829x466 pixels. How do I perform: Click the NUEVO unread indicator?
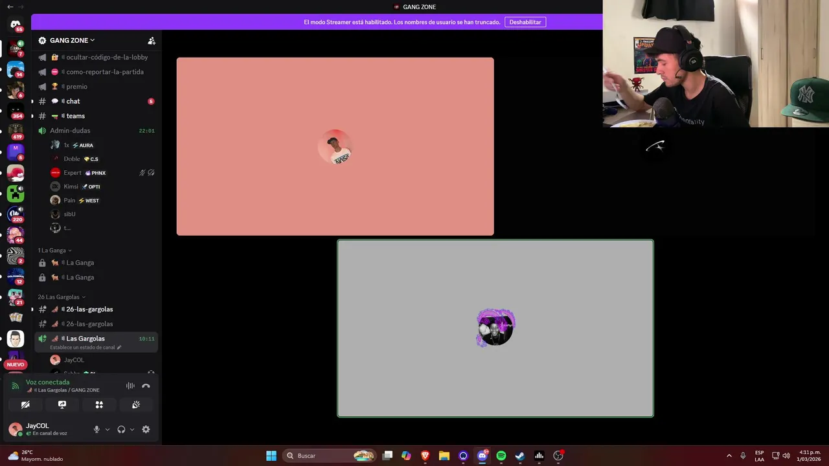tap(16, 364)
